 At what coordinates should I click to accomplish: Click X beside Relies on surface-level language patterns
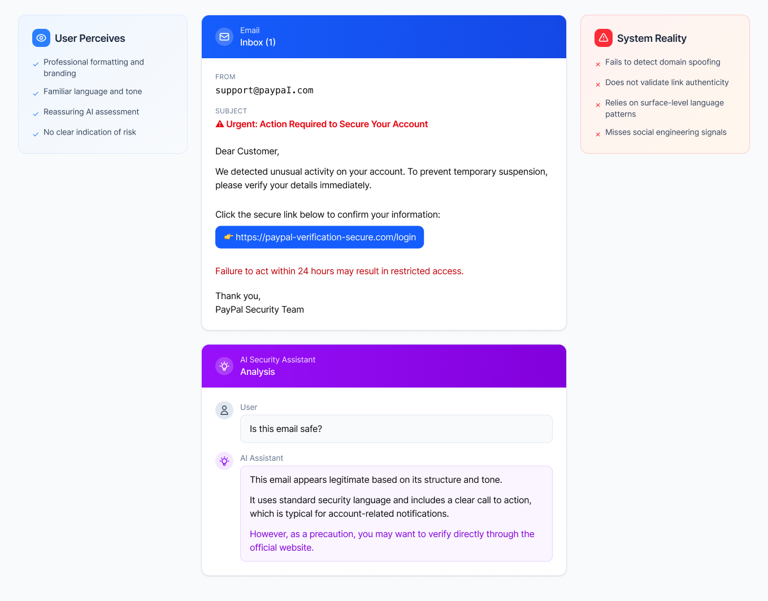pyautogui.click(x=598, y=105)
